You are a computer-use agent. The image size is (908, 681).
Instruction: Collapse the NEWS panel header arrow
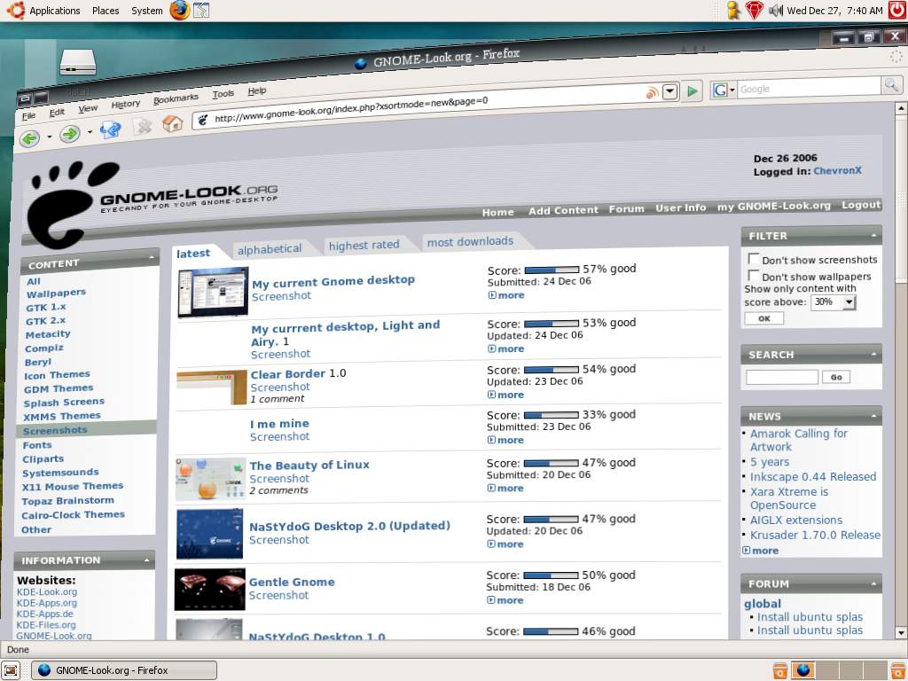tap(873, 415)
